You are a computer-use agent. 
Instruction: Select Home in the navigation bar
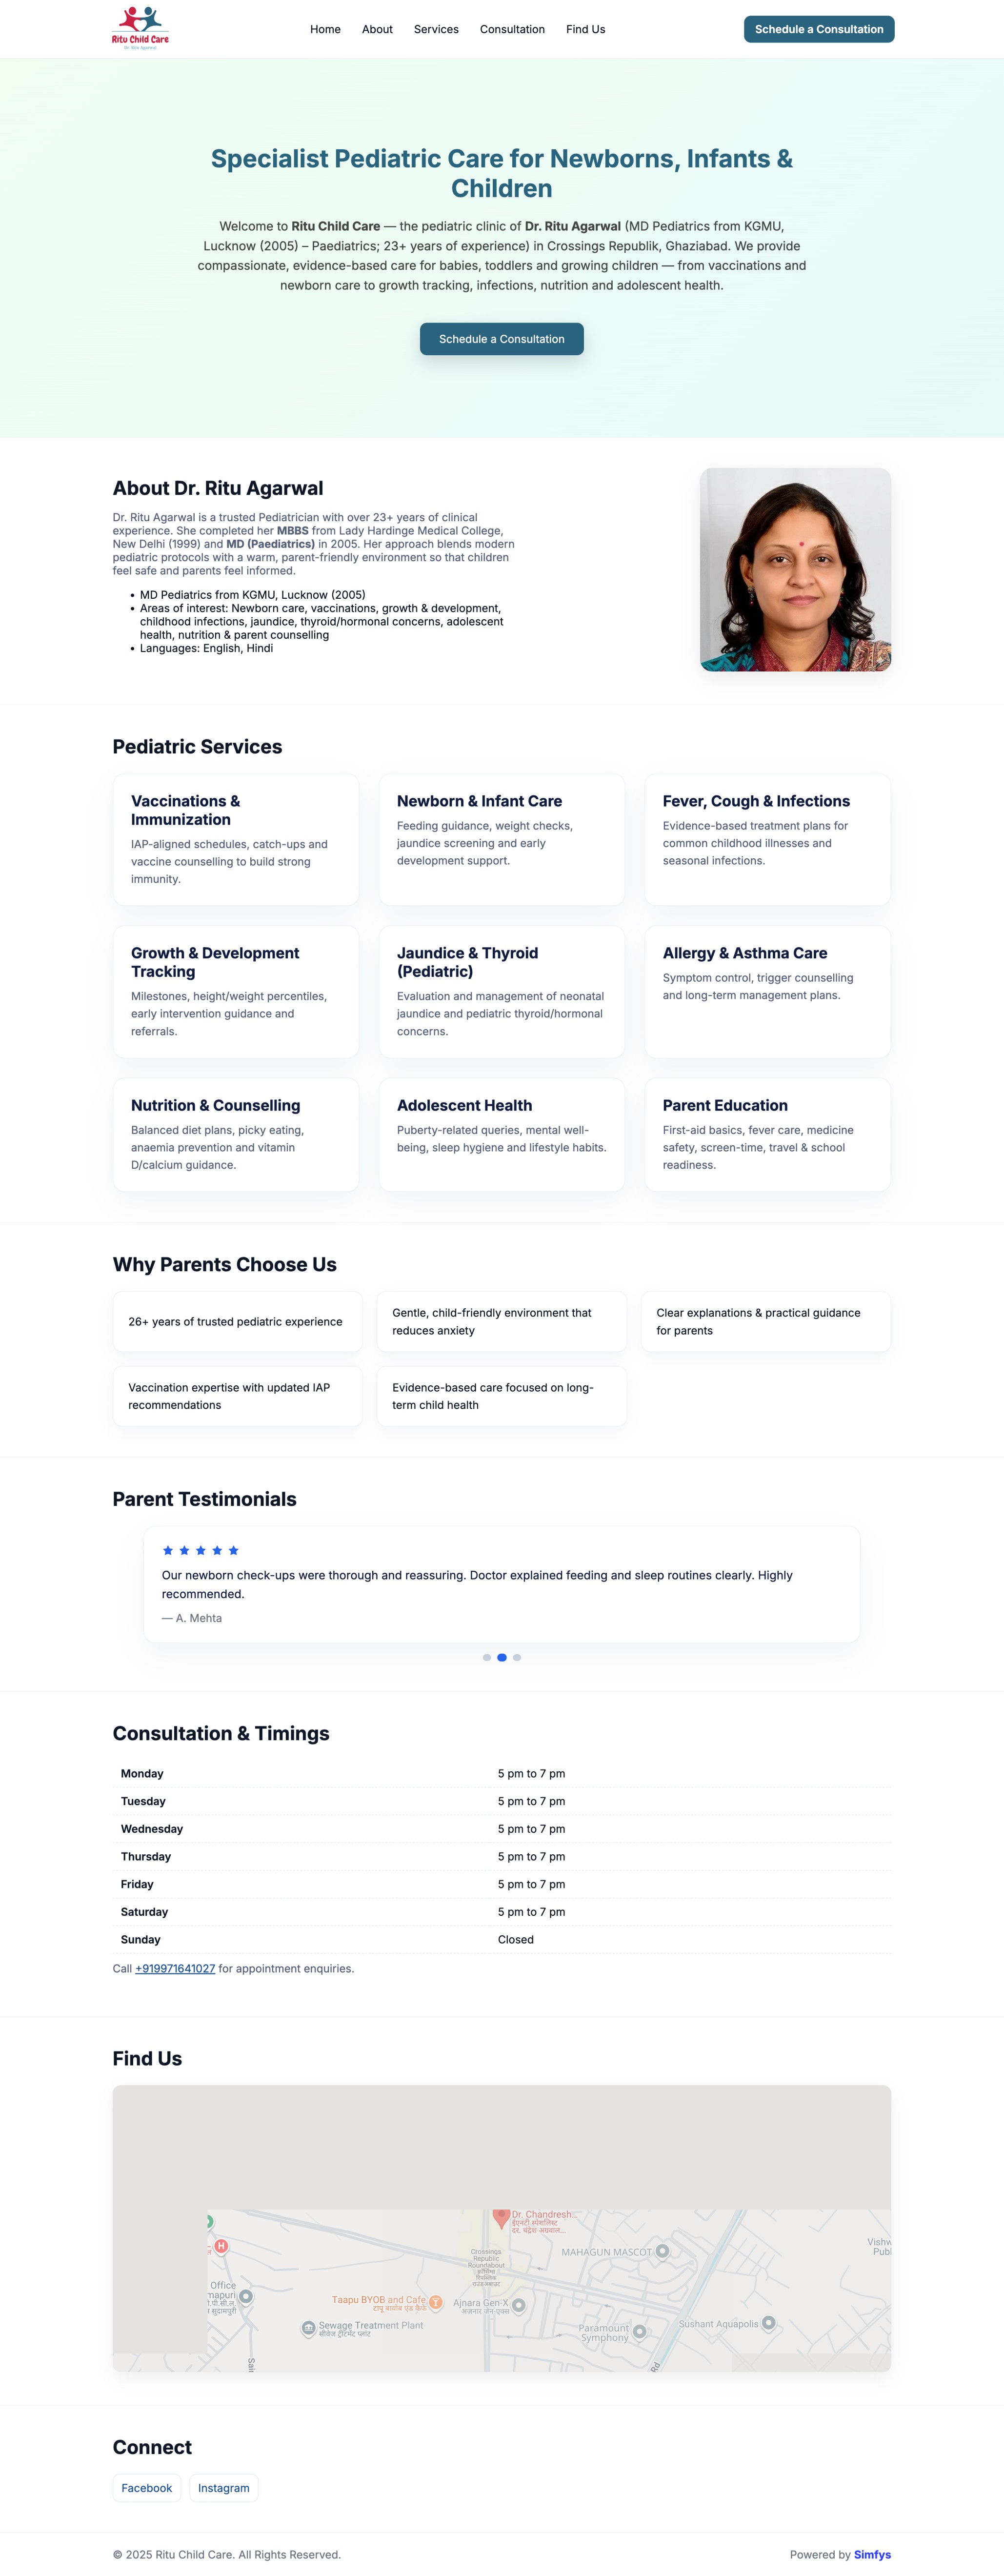pyautogui.click(x=325, y=29)
